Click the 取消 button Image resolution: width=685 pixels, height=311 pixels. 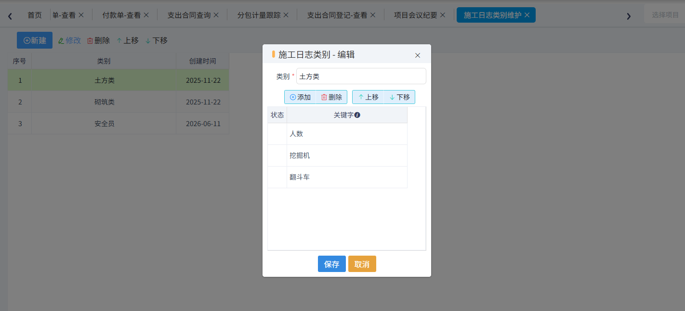362,264
